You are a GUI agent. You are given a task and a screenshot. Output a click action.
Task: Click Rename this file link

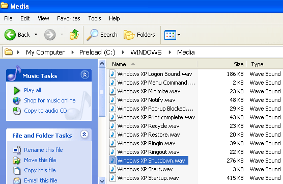tap(43, 150)
